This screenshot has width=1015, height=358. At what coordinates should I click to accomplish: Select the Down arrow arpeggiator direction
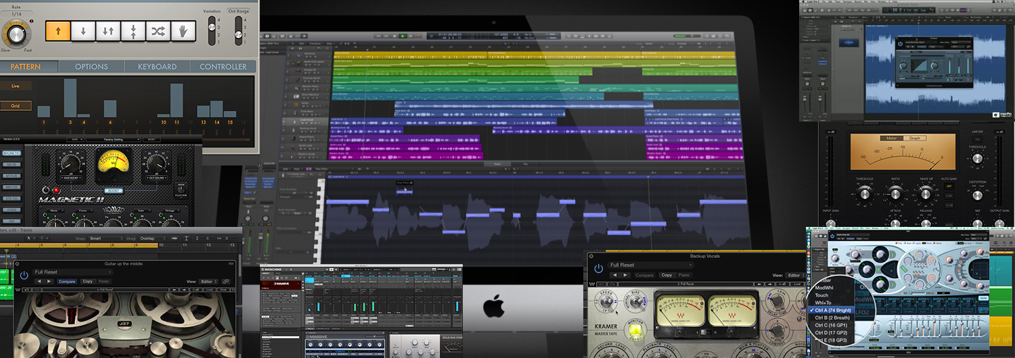(x=83, y=31)
